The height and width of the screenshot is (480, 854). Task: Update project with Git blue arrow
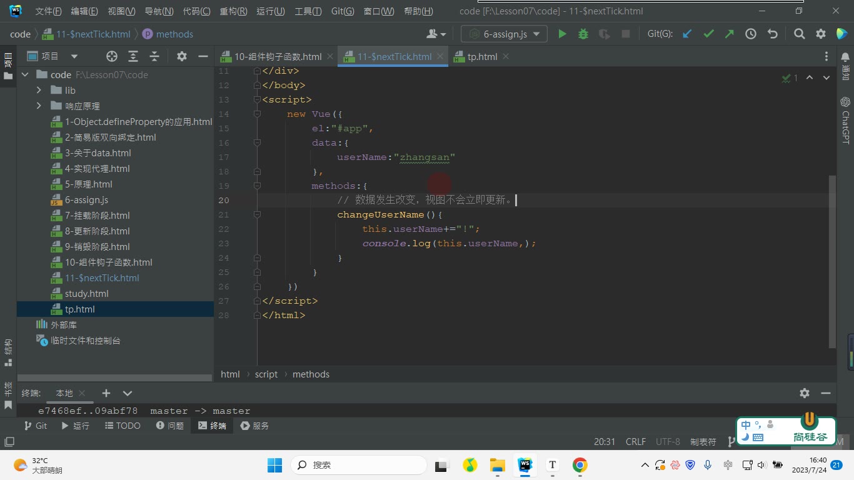[687, 34]
